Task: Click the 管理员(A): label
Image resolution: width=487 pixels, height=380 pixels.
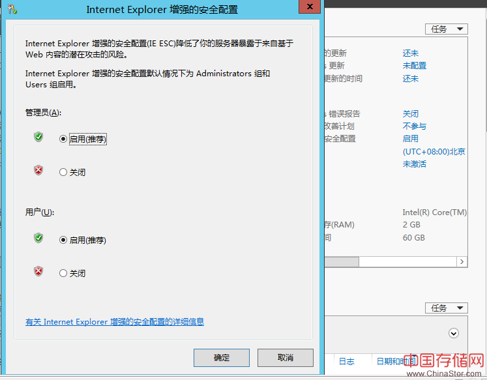Action: point(43,112)
